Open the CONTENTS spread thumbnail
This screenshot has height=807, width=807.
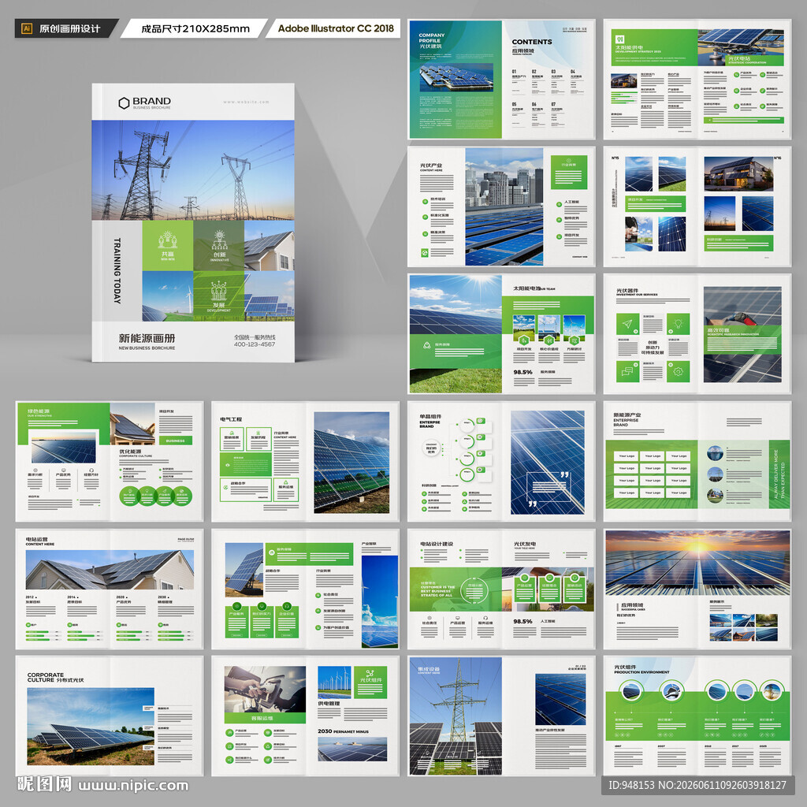(501, 80)
